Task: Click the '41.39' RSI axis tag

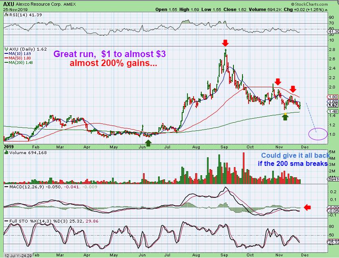Action: (333, 32)
